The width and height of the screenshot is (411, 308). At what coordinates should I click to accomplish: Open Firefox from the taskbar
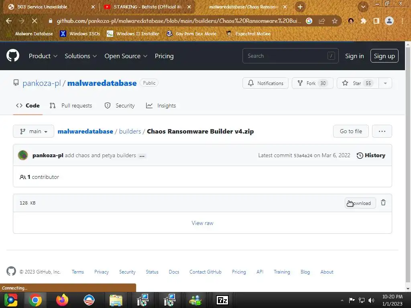[62, 300]
